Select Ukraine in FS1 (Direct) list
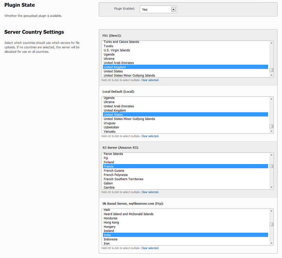 [x=185, y=59]
